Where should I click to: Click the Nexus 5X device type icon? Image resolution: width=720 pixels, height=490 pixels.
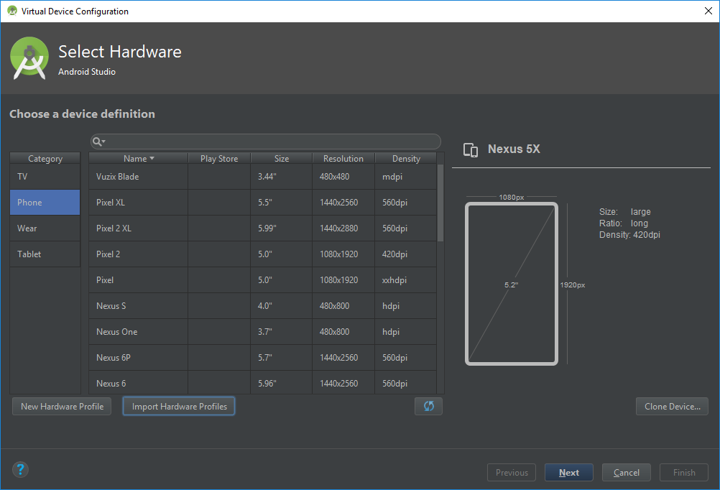(x=471, y=149)
